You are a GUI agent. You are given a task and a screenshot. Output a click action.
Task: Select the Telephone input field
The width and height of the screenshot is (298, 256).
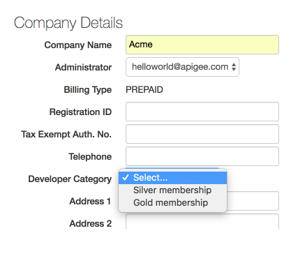point(202,156)
